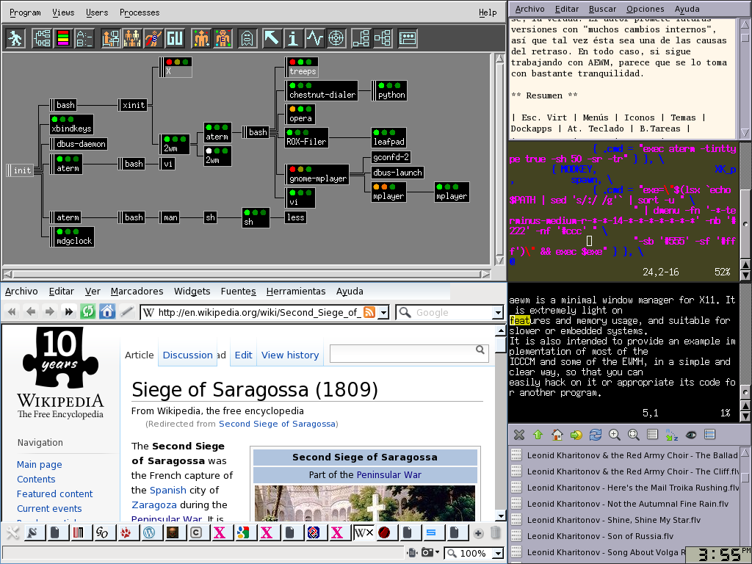752x564 pixels.
Task: Click the group of people icon in treeps
Action: [x=132, y=38]
